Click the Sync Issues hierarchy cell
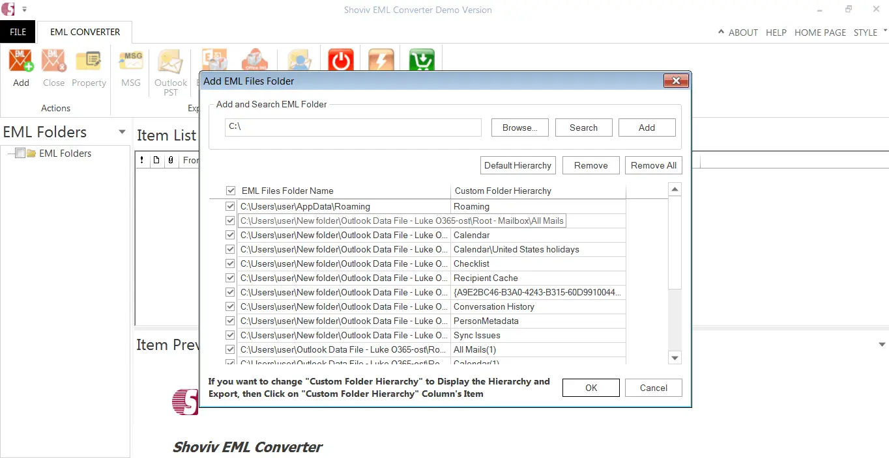 tap(538, 335)
